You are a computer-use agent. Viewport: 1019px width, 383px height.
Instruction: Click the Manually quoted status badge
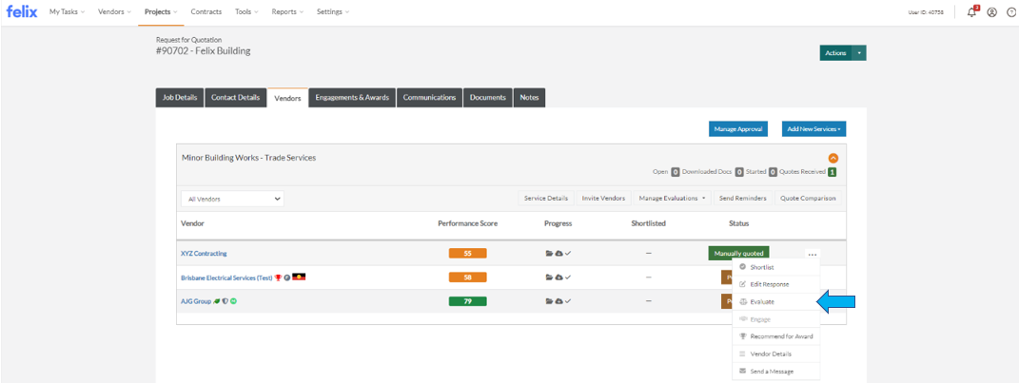[x=739, y=253]
